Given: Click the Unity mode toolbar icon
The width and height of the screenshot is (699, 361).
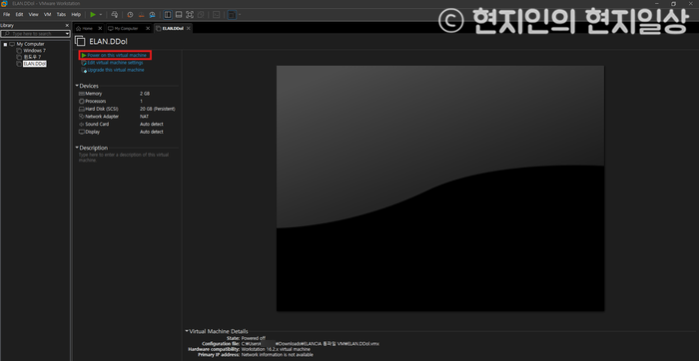Looking at the screenshot, I should [201, 15].
